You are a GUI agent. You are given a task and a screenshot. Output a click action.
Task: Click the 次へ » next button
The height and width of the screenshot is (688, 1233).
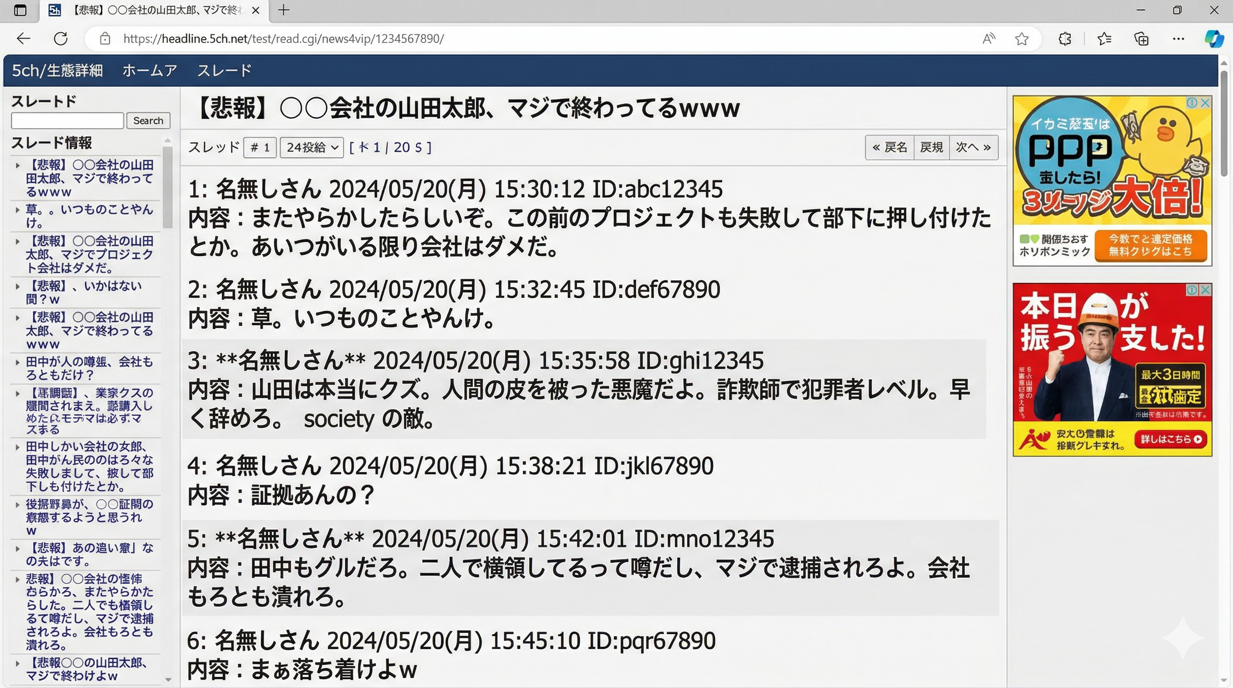974,147
